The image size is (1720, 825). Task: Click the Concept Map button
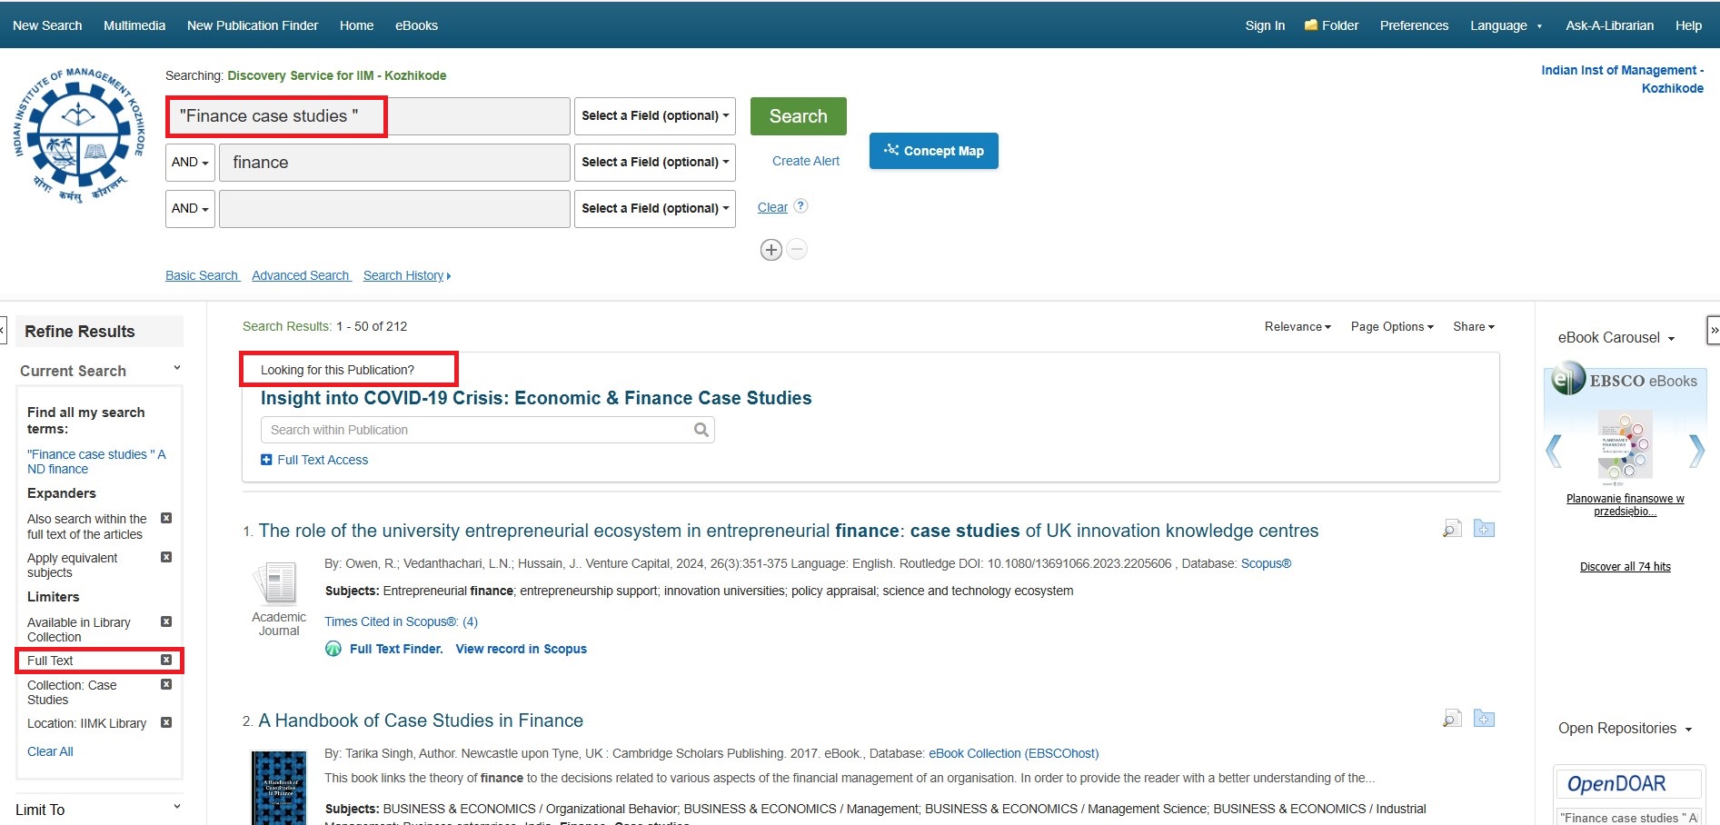coord(933,151)
